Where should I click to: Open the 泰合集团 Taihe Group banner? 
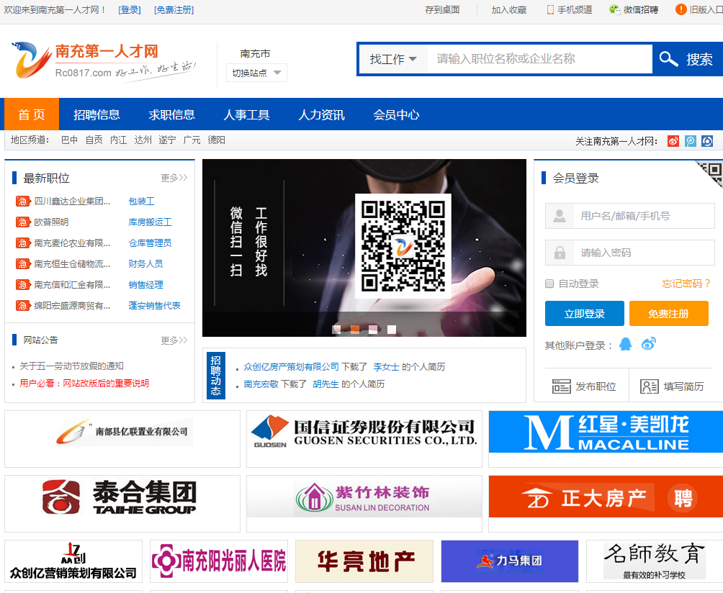(x=122, y=504)
